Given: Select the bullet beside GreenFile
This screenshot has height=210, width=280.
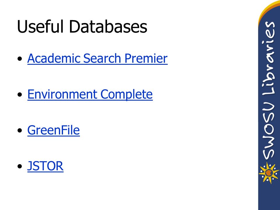Looking at the screenshot, I should pyautogui.click(x=20, y=130).
